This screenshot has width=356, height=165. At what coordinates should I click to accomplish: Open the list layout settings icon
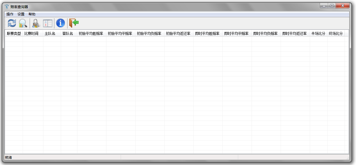point(47,23)
